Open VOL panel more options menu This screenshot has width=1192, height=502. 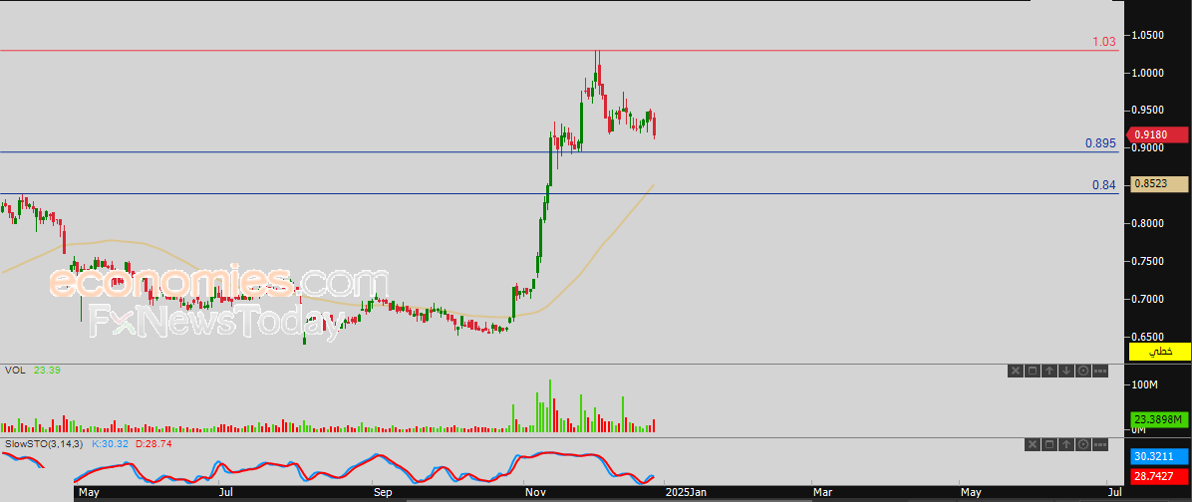tap(1100, 371)
